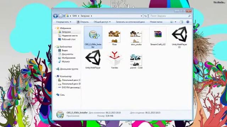Screen dimensions: 227x127
Task: Open the address bar history dropdown
Action: [x=142, y=16]
